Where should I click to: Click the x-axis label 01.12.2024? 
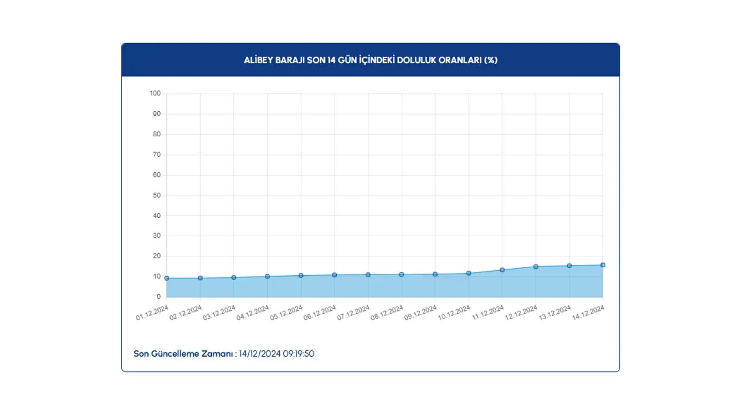tap(152, 313)
